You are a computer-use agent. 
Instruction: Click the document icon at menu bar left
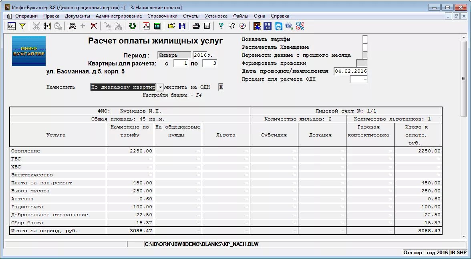(x=9, y=16)
